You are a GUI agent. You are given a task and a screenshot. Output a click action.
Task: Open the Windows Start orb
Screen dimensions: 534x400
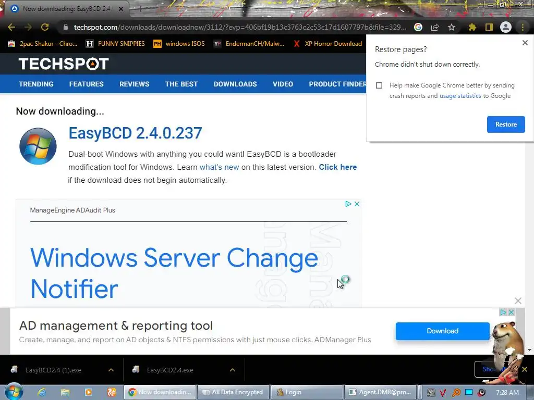tap(14, 392)
